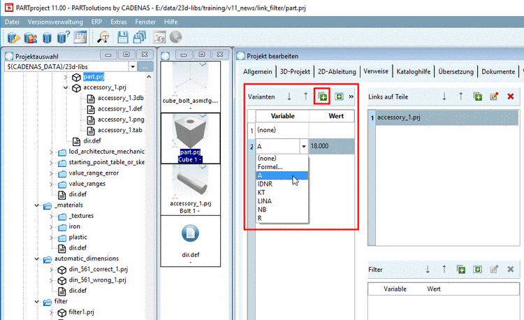Click the insert variable icon in Filter
Image resolution: width=524 pixels, height=320 pixels.
tap(478, 269)
